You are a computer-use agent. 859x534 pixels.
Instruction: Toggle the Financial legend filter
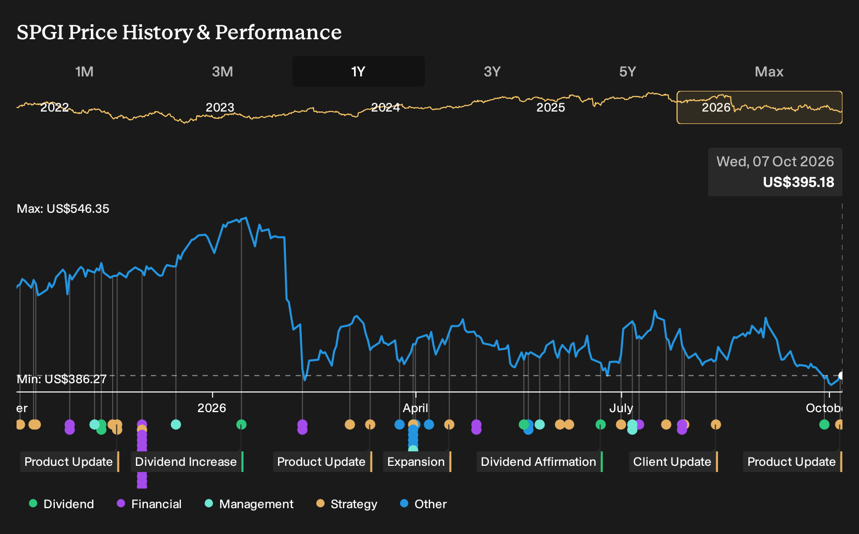149,504
